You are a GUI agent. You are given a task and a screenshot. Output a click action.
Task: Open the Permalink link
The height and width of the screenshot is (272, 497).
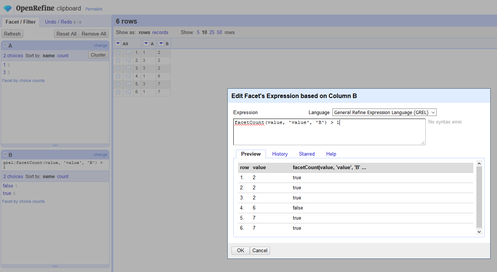94,9
